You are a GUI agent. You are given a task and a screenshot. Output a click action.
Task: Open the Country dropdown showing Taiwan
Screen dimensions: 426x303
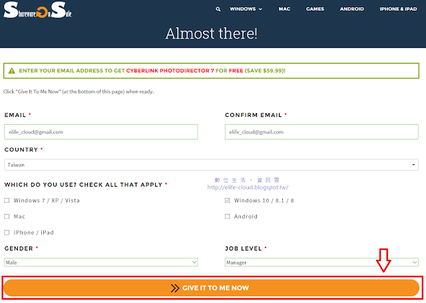click(x=212, y=165)
